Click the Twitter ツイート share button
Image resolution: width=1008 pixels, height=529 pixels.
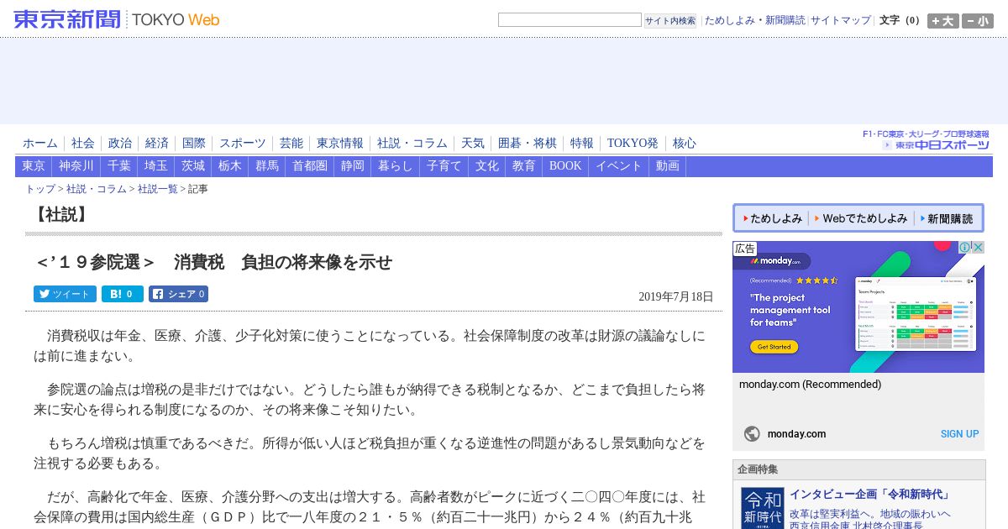[x=65, y=294]
